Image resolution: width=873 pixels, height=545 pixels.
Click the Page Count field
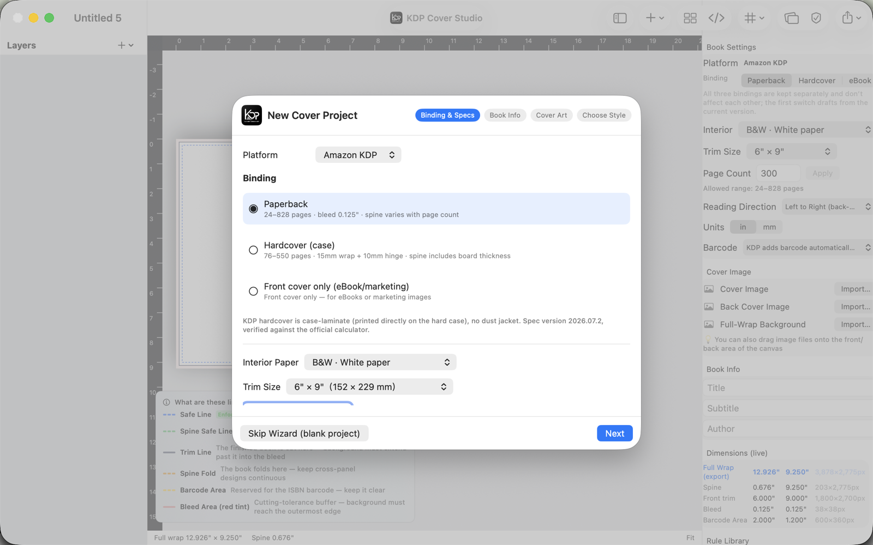point(778,173)
